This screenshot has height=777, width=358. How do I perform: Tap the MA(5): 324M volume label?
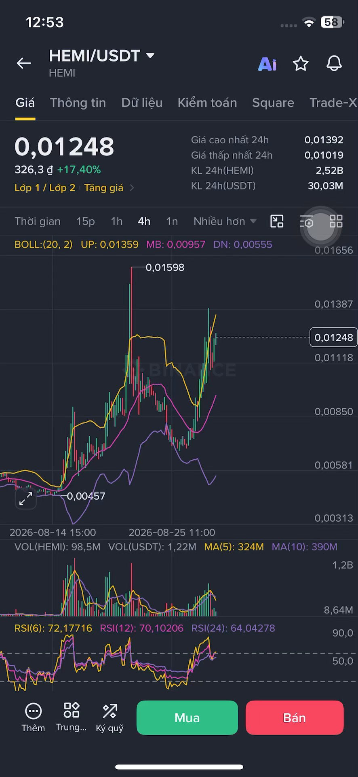[x=234, y=547]
